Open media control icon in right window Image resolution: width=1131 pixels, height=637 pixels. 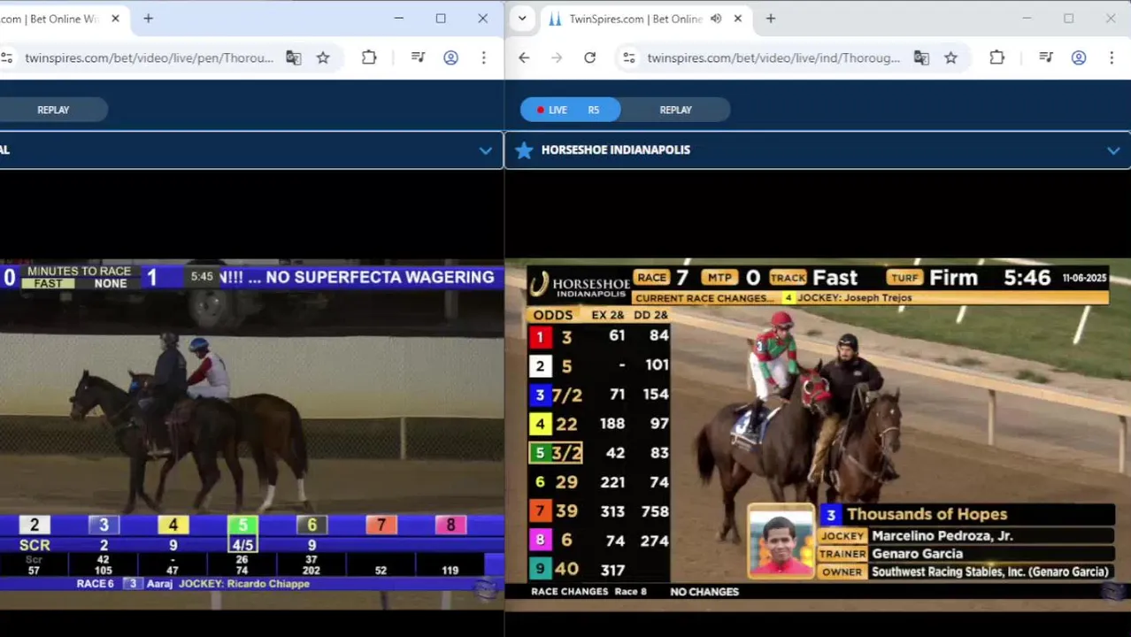tap(1045, 58)
